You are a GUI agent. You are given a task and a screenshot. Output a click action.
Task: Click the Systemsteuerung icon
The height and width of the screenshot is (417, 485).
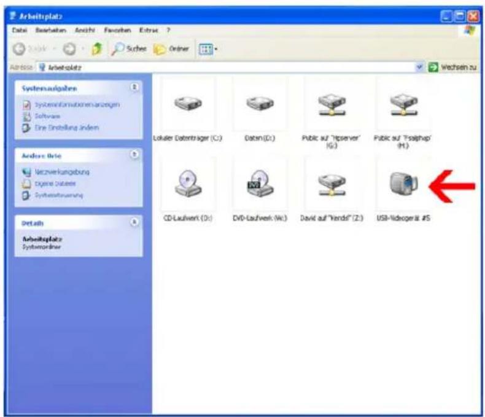tap(26, 195)
